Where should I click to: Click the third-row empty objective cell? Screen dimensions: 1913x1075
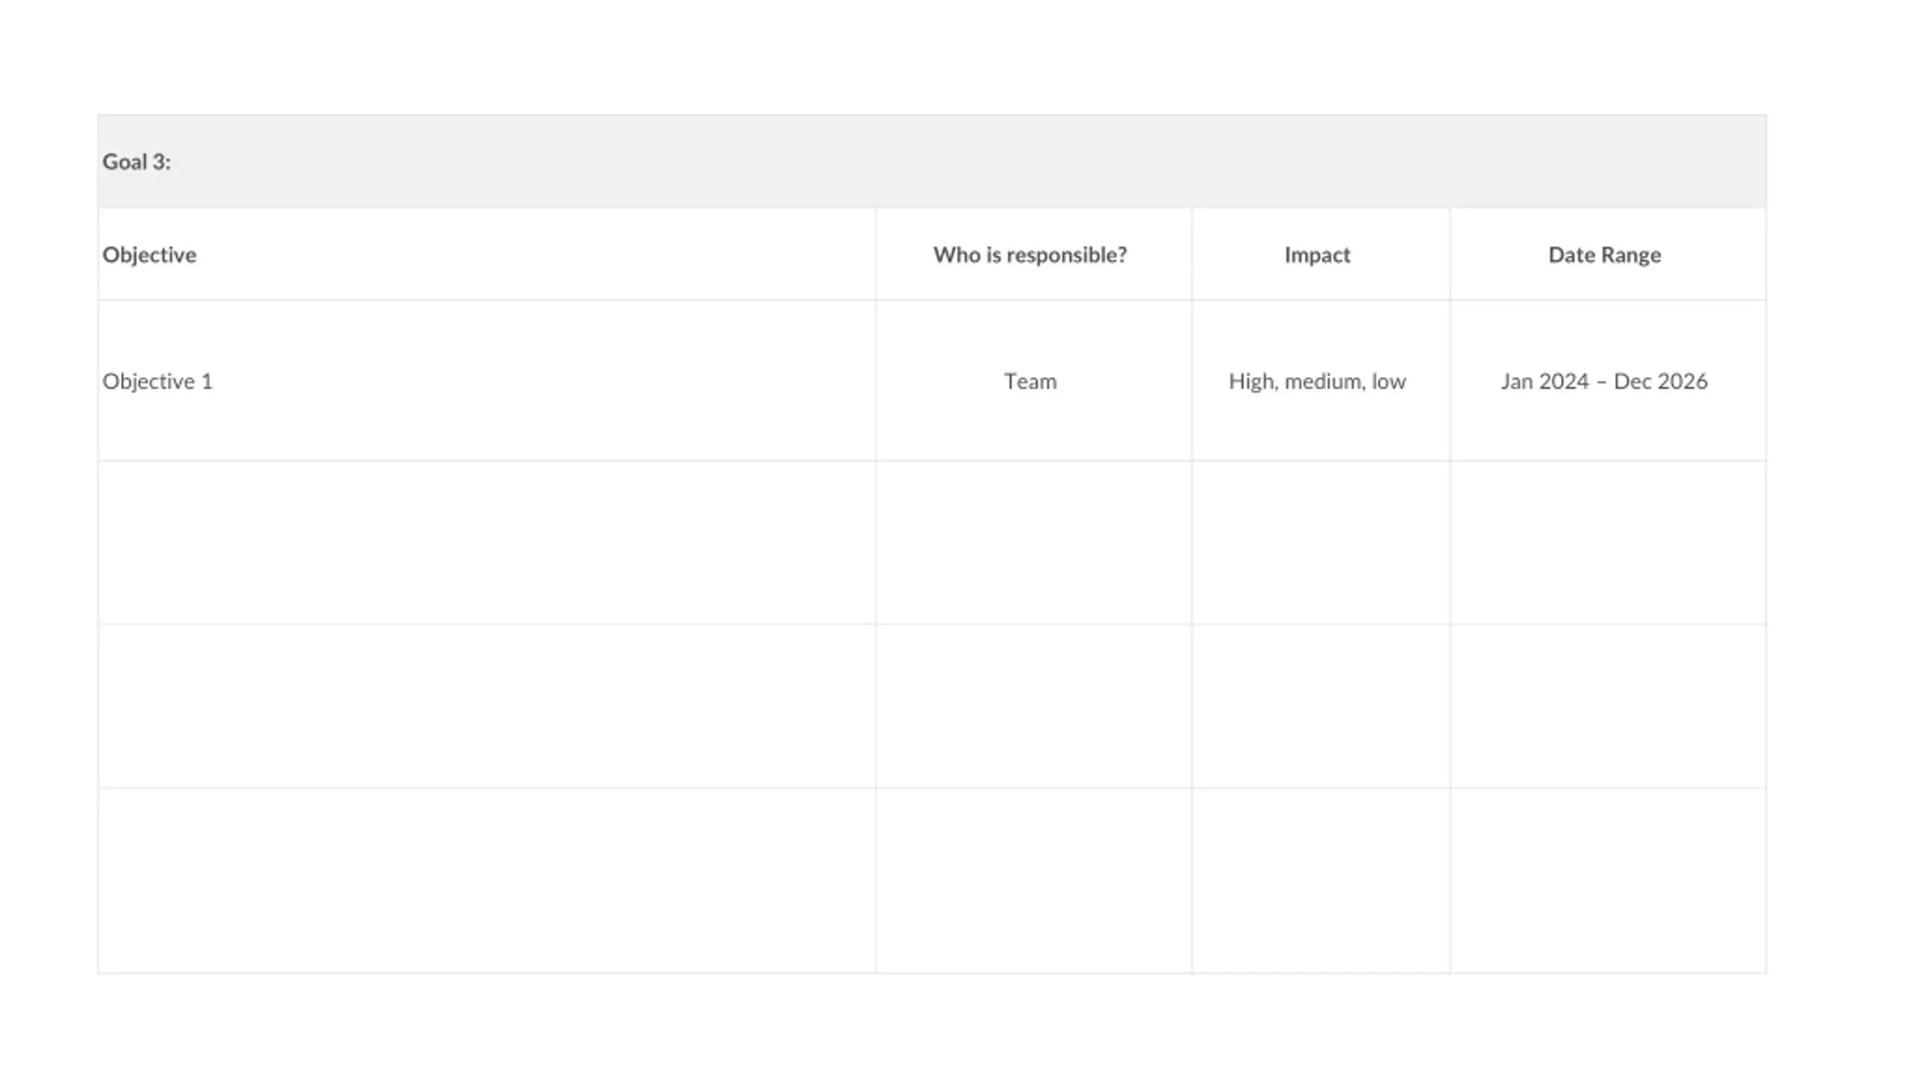(x=486, y=706)
